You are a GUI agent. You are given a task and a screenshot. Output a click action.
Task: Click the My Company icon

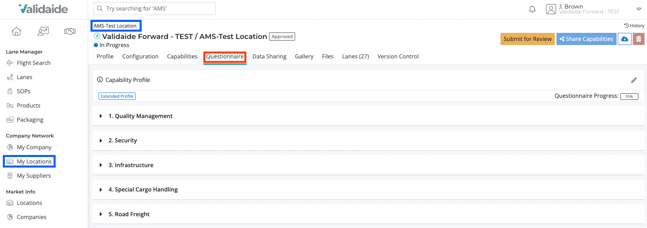coord(10,147)
